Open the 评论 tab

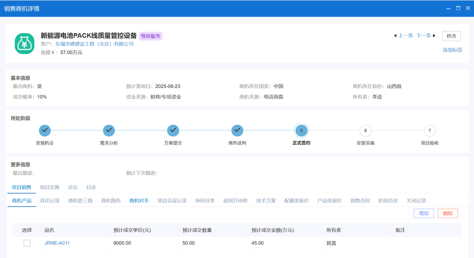[x=73, y=187]
